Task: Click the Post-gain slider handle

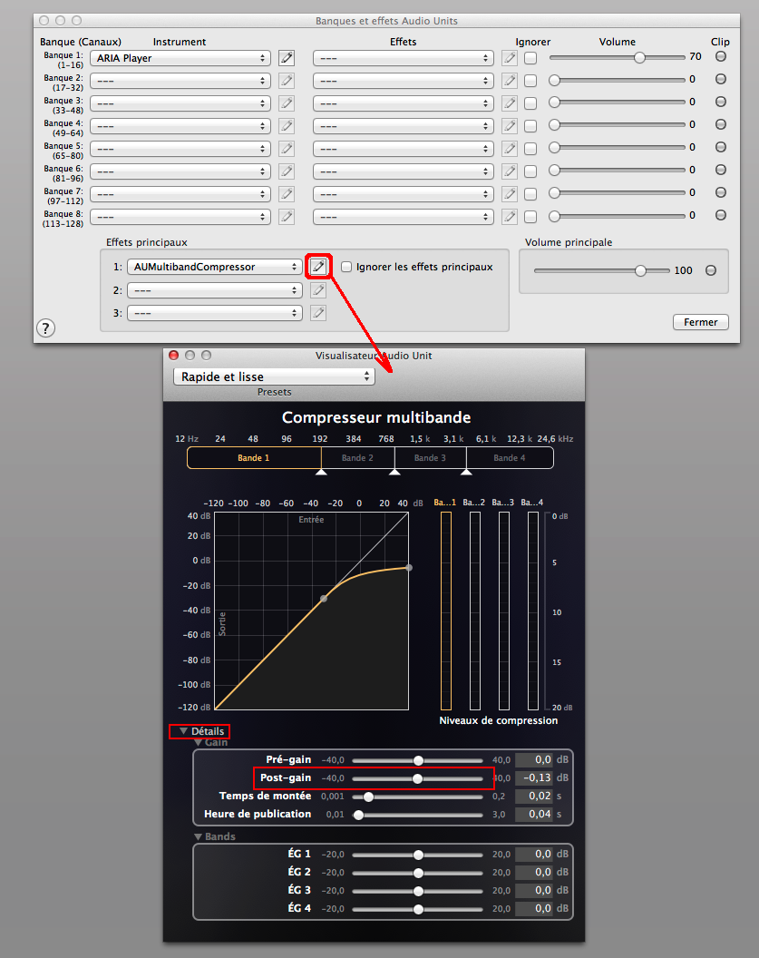Action: [418, 778]
